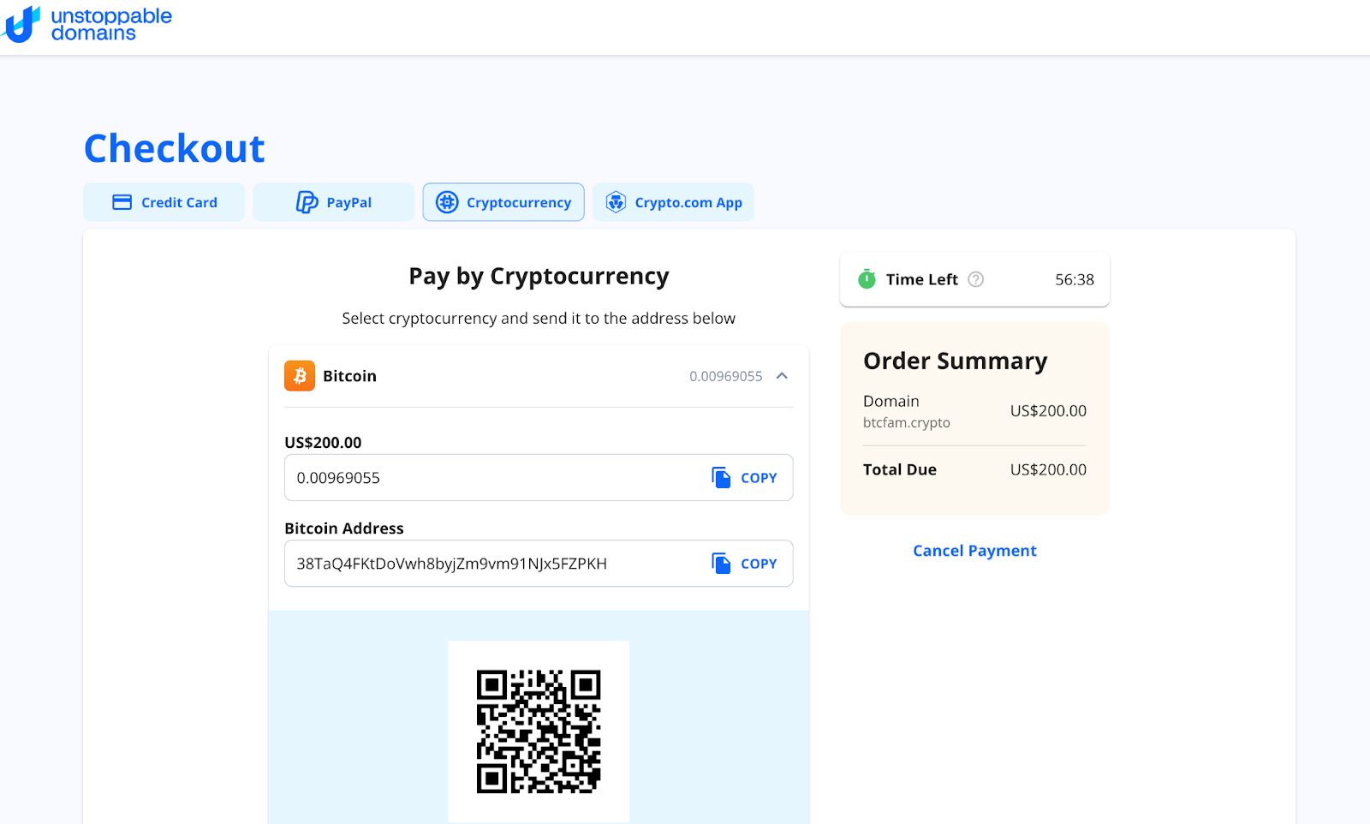The height and width of the screenshot is (824, 1370).
Task: Click the copy icon in the Bitcoin Address field
Action: click(x=721, y=563)
